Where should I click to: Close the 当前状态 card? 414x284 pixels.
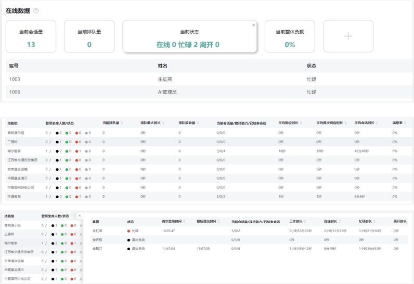[254, 25]
